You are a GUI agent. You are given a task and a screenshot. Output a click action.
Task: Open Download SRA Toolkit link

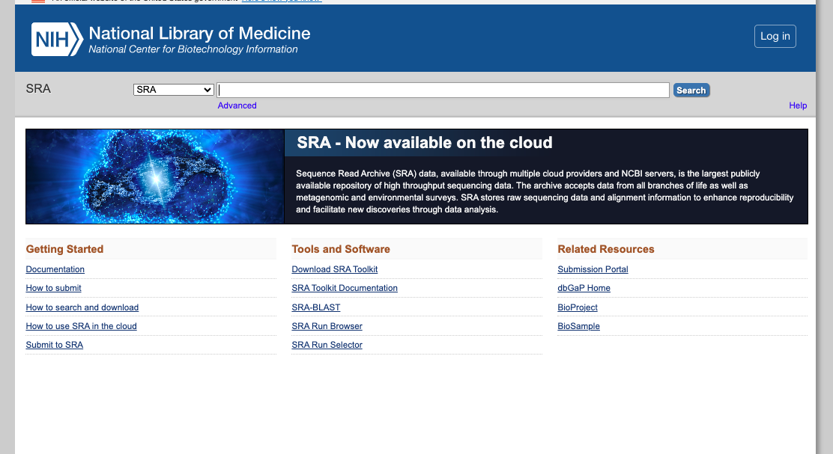[x=335, y=269]
